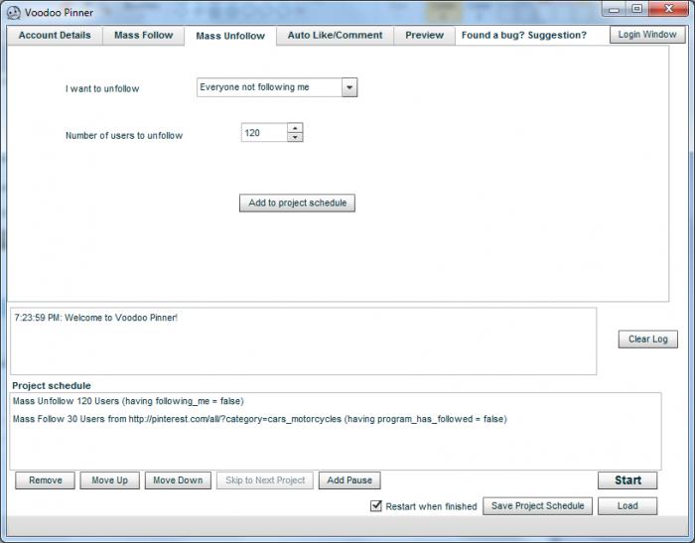695x543 pixels.
Task: Click the Load button
Action: [627, 506]
